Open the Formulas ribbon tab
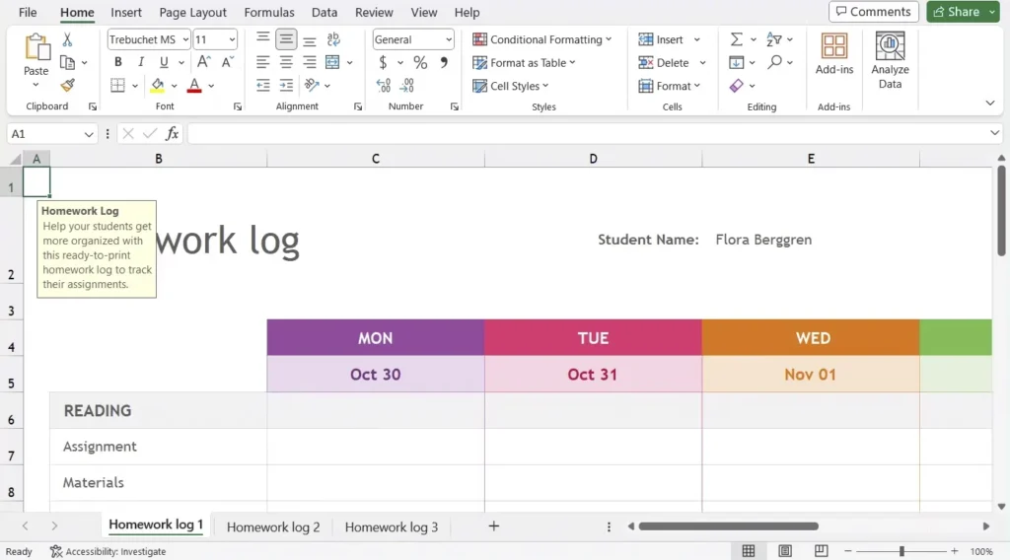1010x560 pixels. [x=269, y=13]
